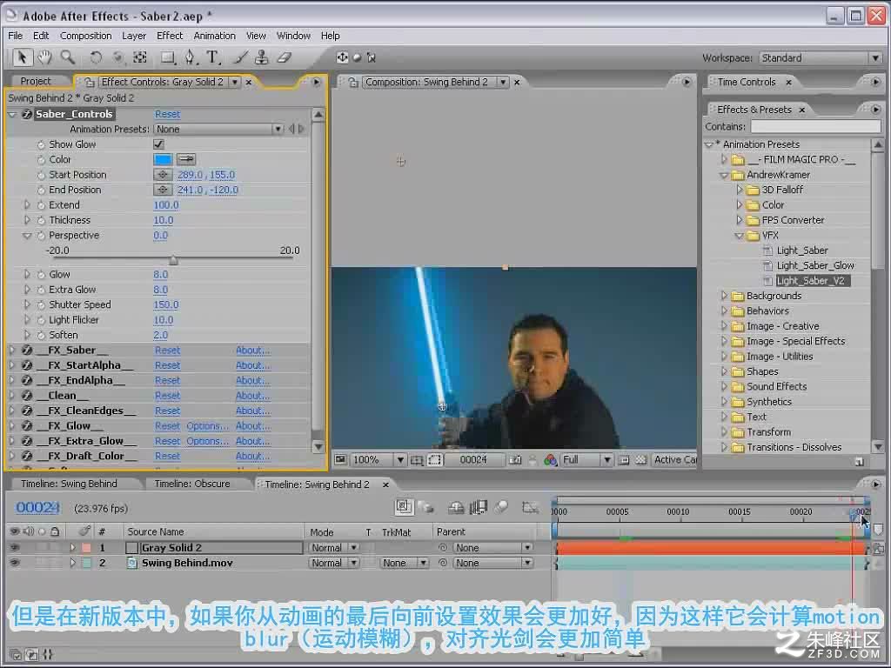This screenshot has width=891, height=668.
Task: Click Reset for Saber_Controls
Action: point(167,114)
